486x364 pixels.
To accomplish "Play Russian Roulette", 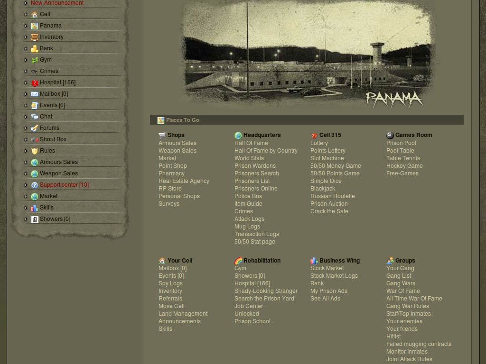I will point(333,196).
